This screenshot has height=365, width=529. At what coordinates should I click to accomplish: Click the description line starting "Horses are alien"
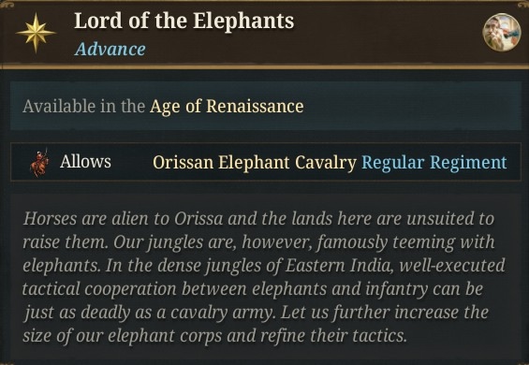(258, 219)
